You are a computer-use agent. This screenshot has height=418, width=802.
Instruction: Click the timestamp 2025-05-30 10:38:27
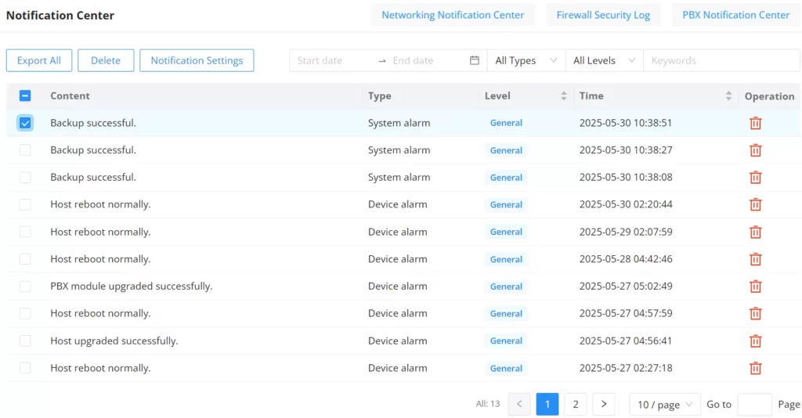point(626,150)
